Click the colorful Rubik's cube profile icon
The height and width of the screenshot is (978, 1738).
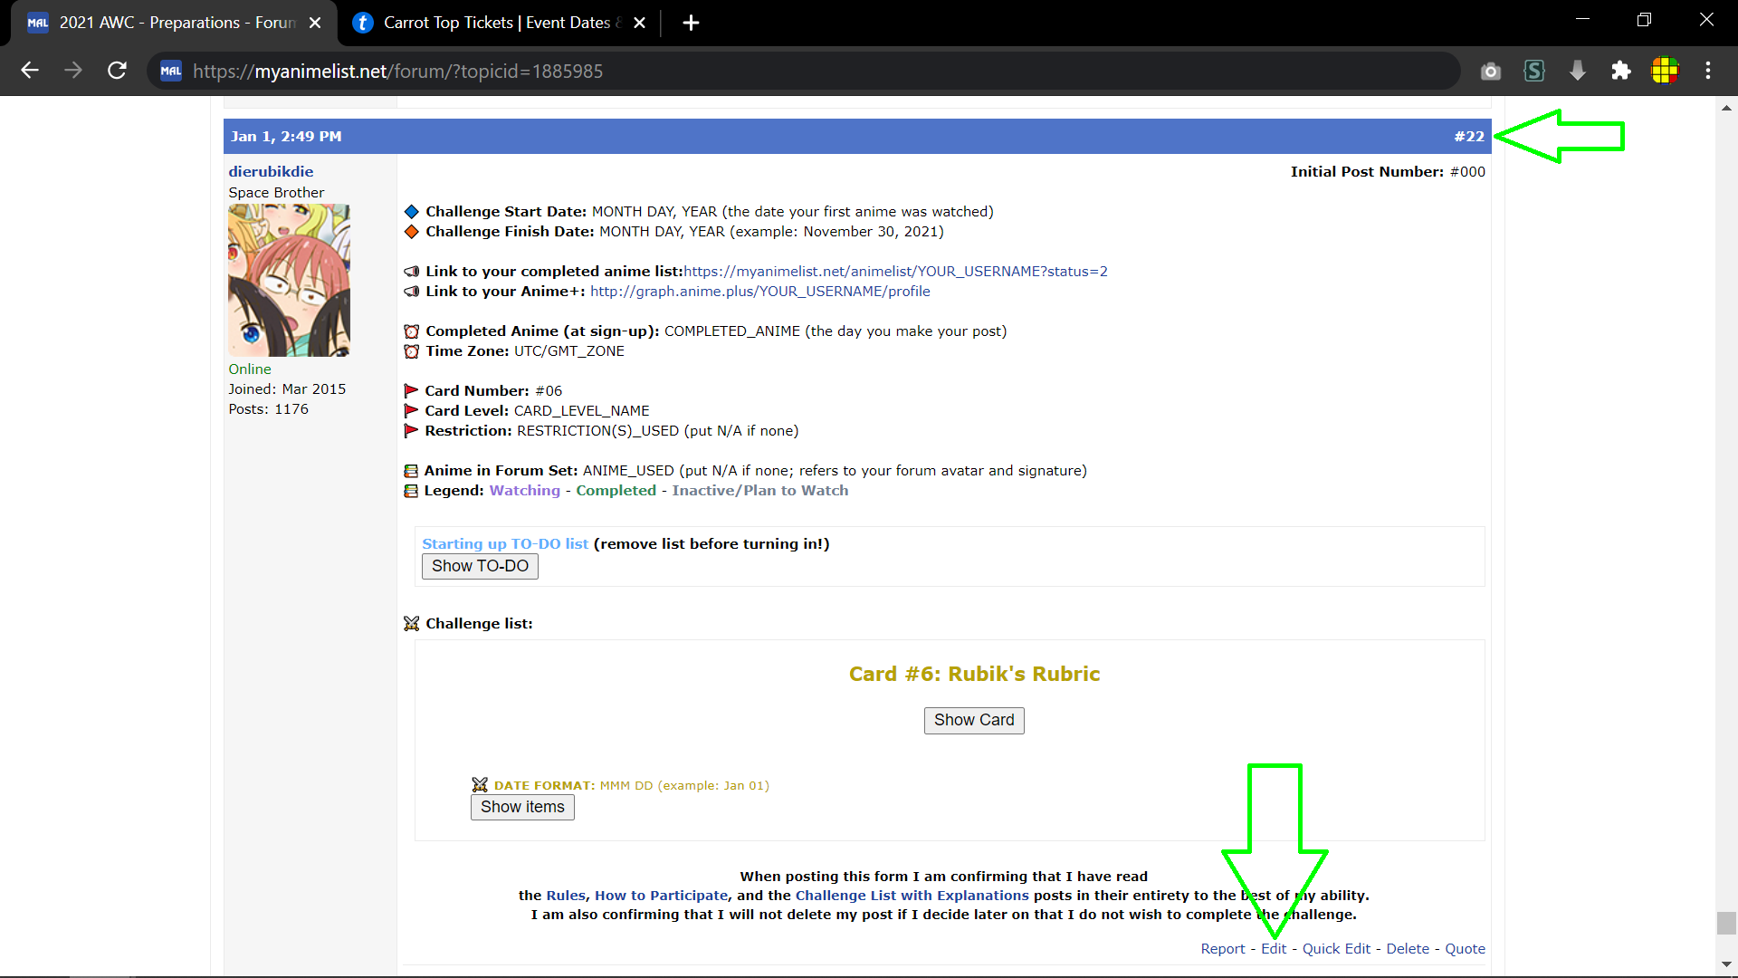(x=1664, y=71)
